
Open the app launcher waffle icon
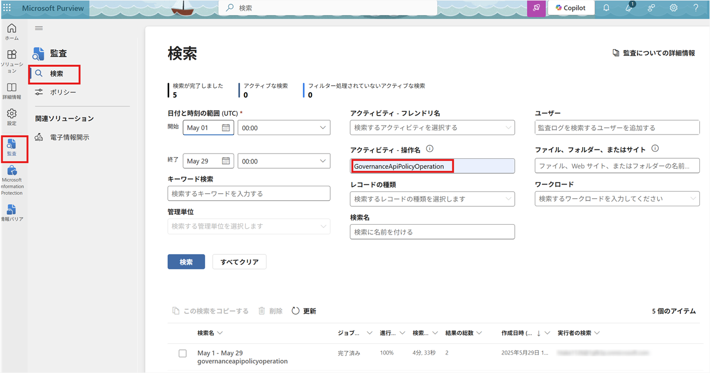point(7,8)
